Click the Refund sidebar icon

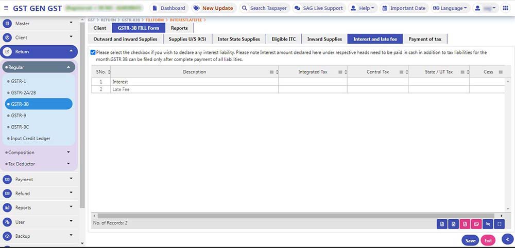point(7,194)
